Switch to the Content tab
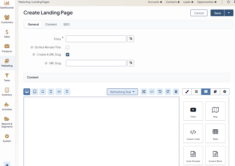235x166 pixels. point(51,24)
